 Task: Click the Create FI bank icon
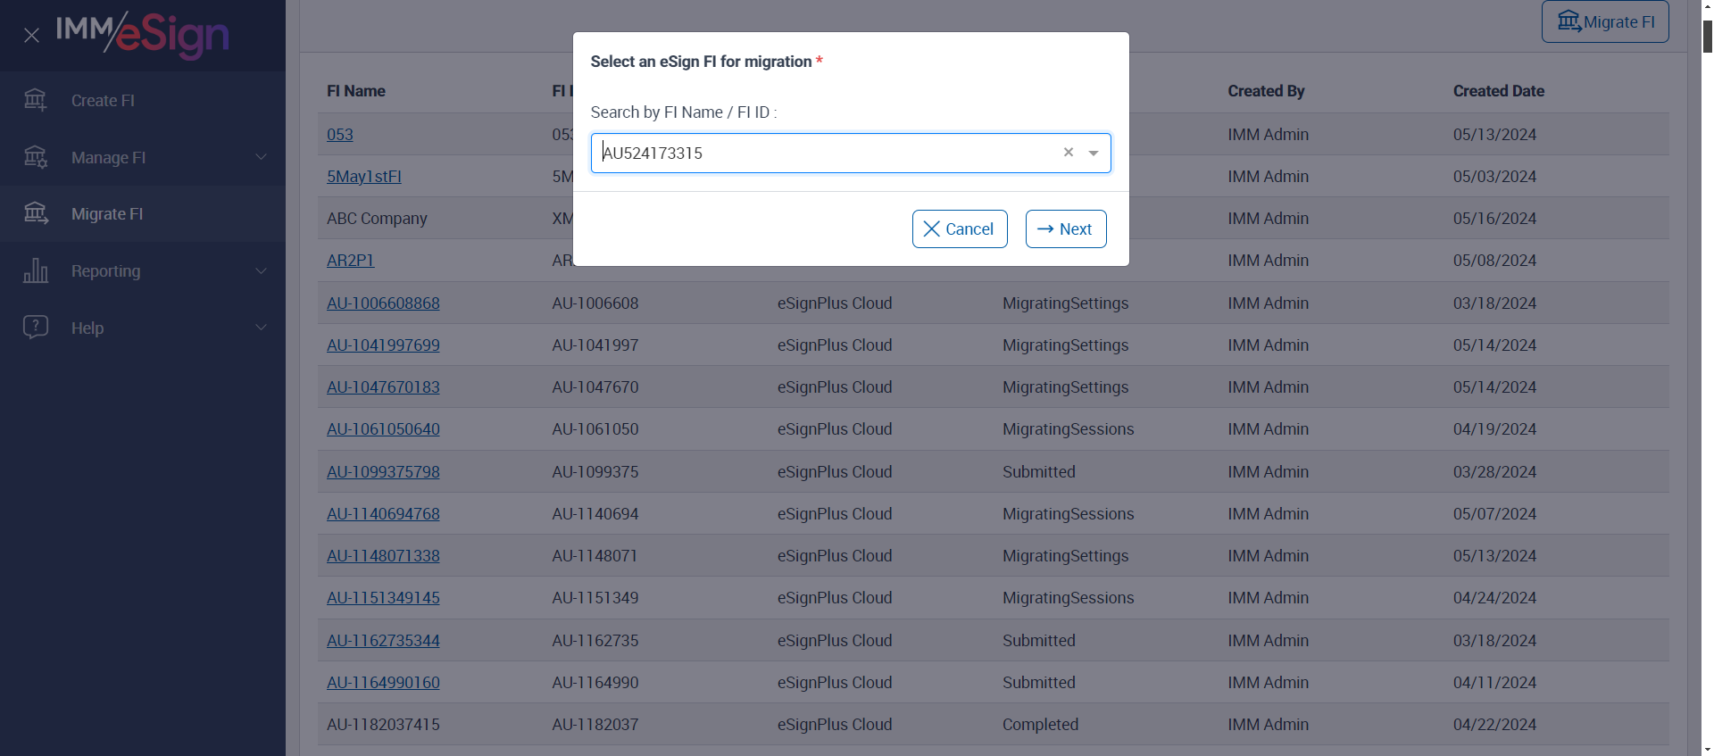[36, 100]
